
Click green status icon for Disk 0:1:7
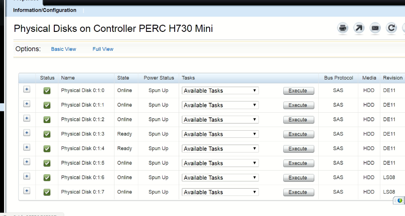(x=47, y=192)
